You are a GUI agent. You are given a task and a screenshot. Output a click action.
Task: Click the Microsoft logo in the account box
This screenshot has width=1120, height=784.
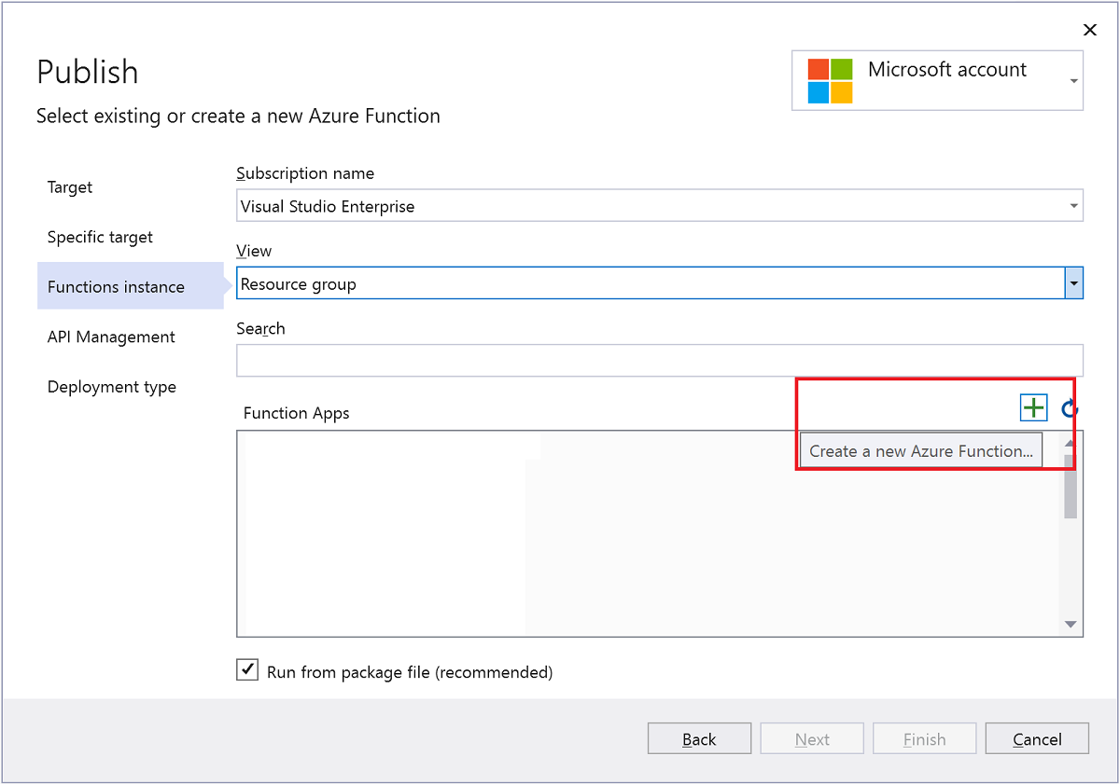(x=829, y=80)
